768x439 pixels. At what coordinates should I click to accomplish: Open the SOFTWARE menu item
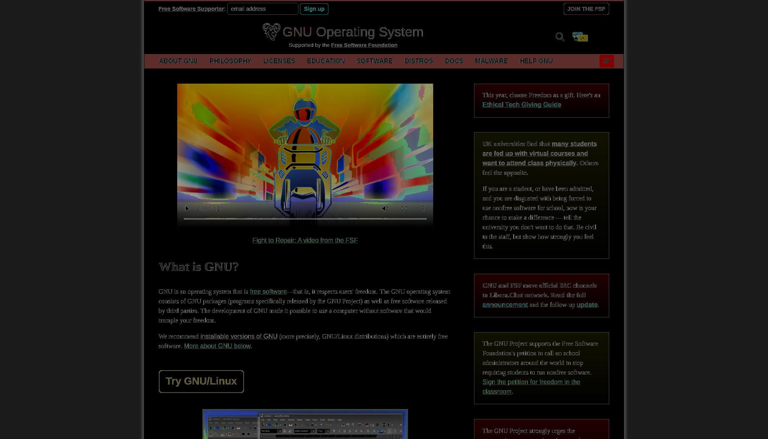pyautogui.click(x=375, y=61)
